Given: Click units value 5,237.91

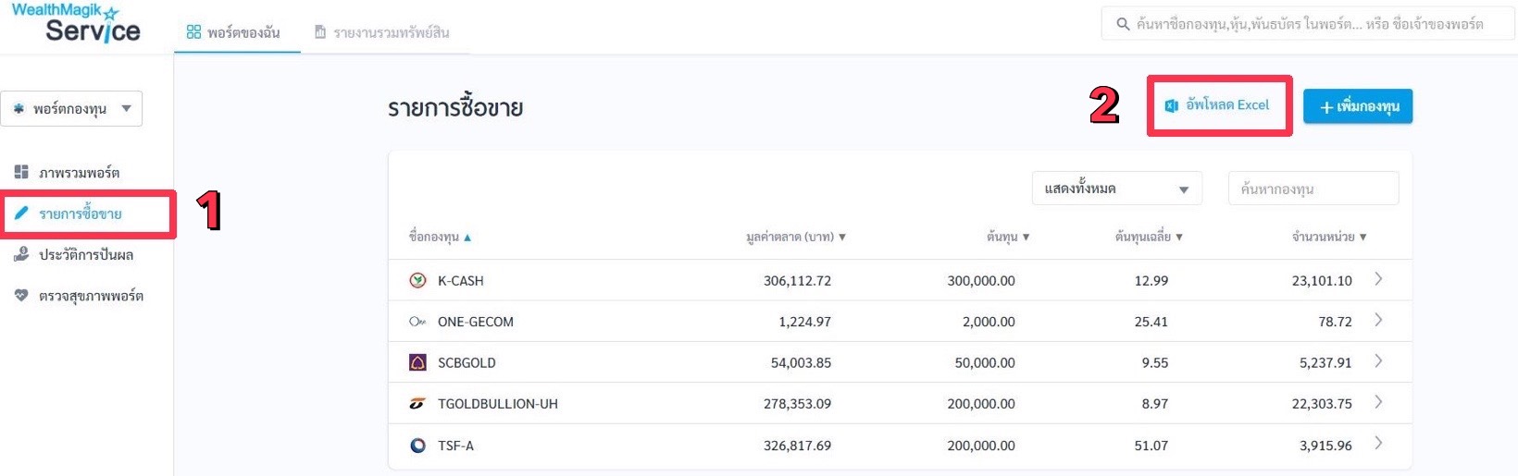Looking at the screenshot, I should point(1325,363).
